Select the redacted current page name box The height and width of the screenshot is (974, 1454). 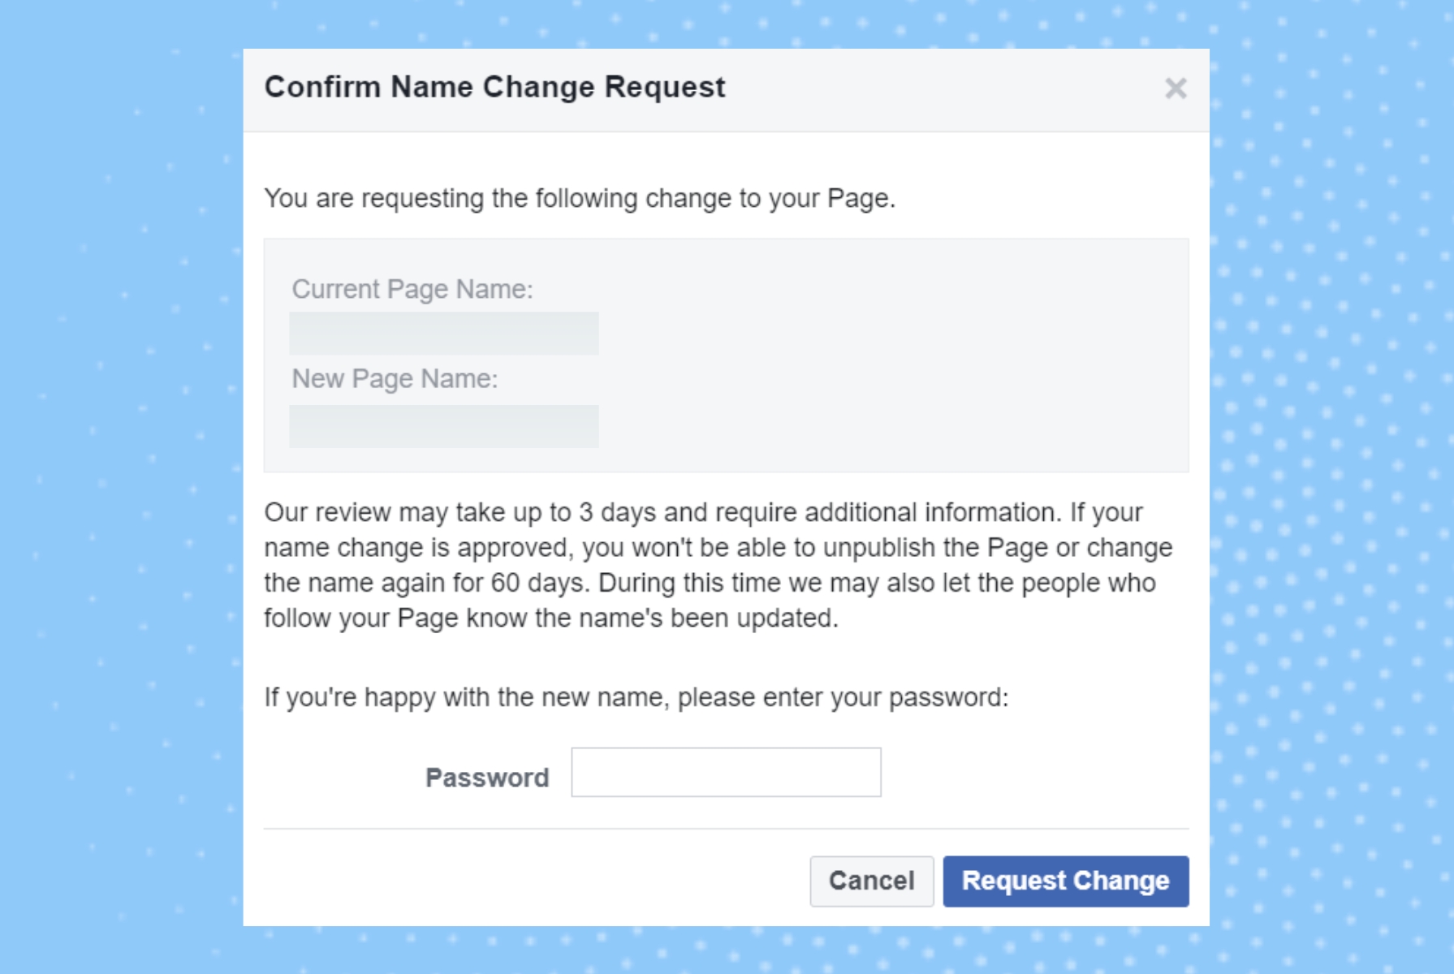[x=444, y=333]
